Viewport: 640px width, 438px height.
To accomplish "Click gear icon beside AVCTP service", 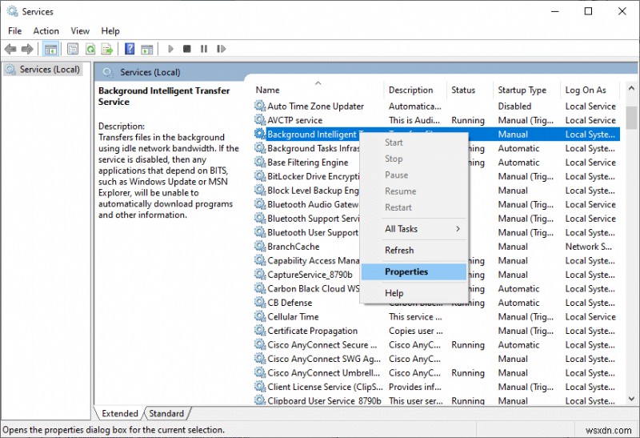I will [x=260, y=120].
